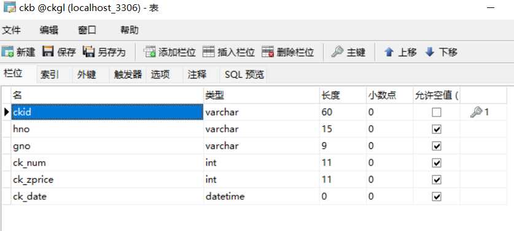Image resolution: width=514 pixels, height=231 pixels.
Task: Open the 帮助 menu
Action: (130, 30)
